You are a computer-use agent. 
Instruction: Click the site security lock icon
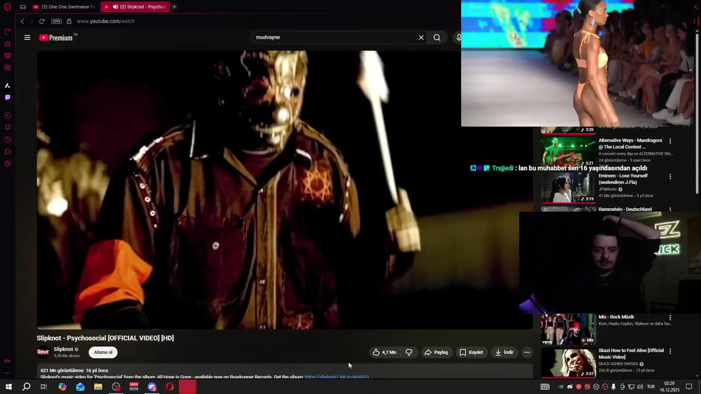(x=69, y=21)
